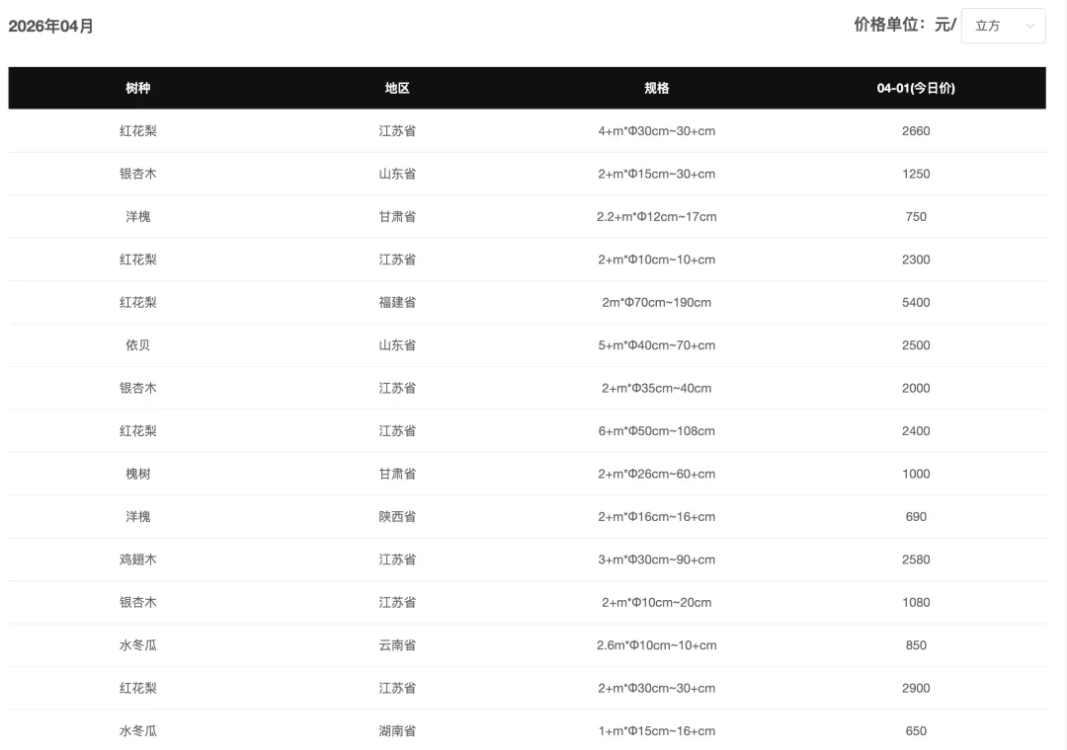Viewport: 1067px width, 750px height.
Task: Select the price 1250 cell
Action: (916, 174)
